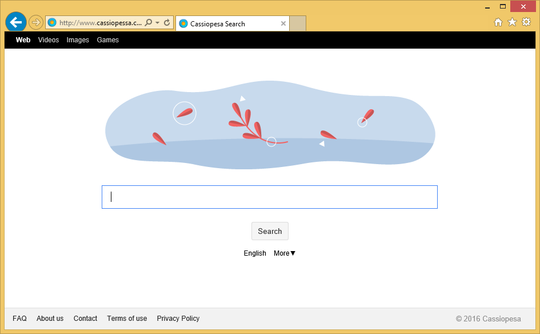Choose the English language link
Image resolution: width=540 pixels, height=334 pixels.
pos(255,253)
